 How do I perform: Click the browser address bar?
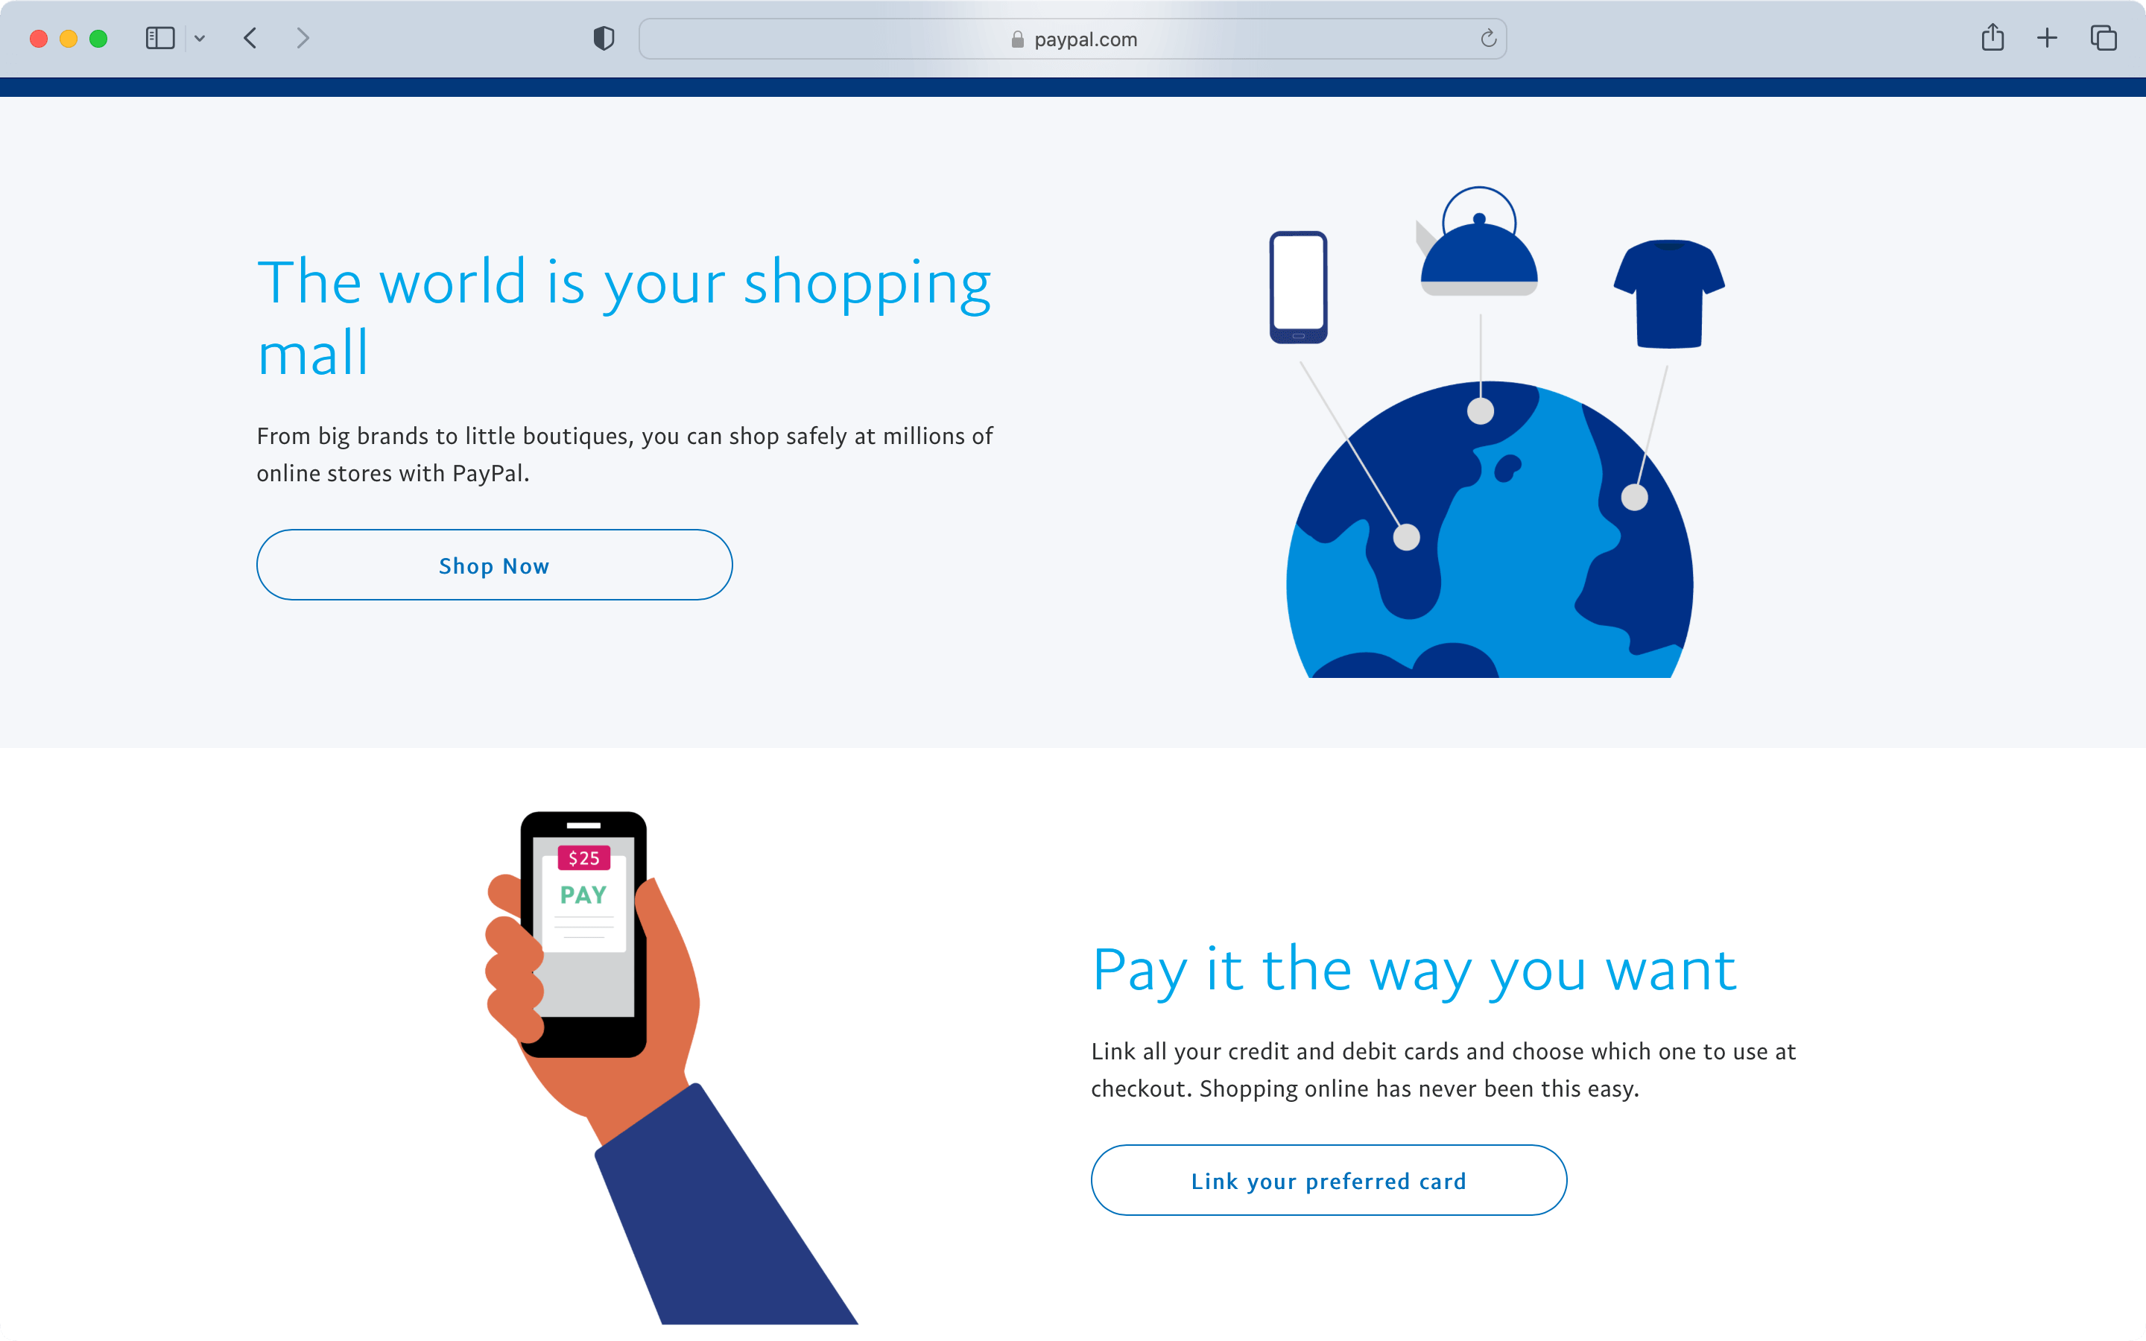click(x=1074, y=39)
